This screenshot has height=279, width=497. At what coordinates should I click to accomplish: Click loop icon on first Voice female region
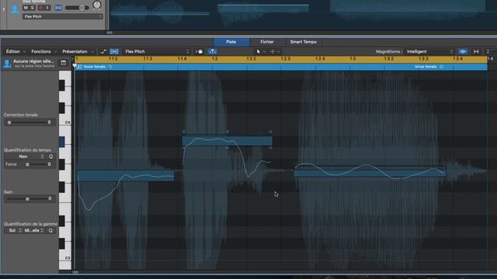click(x=110, y=67)
